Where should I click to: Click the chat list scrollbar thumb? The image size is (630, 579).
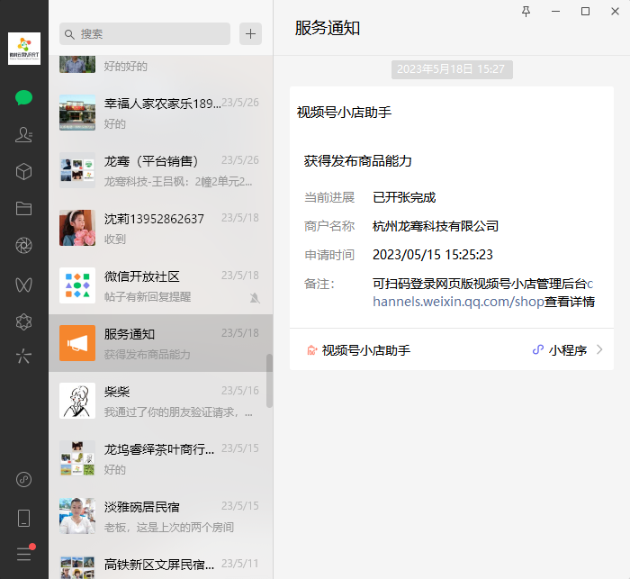(269, 381)
